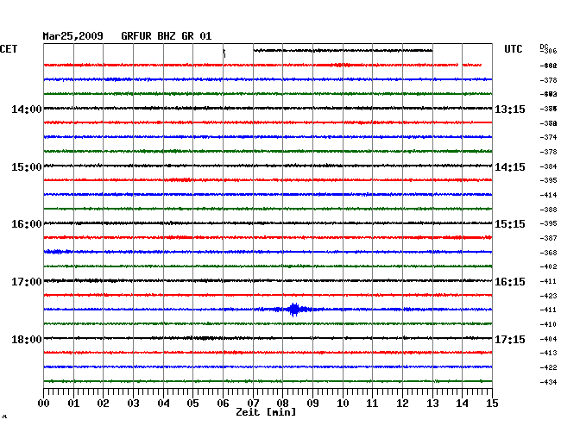Click minute label 12 on time axis
This screenshot has height=426, width=561.
[x=402, y=403]
